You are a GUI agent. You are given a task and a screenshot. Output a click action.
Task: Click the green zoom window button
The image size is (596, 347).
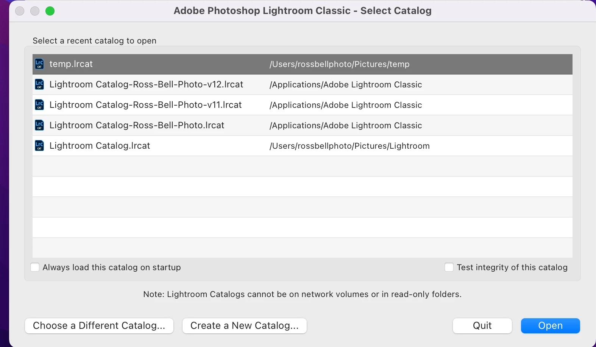tap(50, 11)
